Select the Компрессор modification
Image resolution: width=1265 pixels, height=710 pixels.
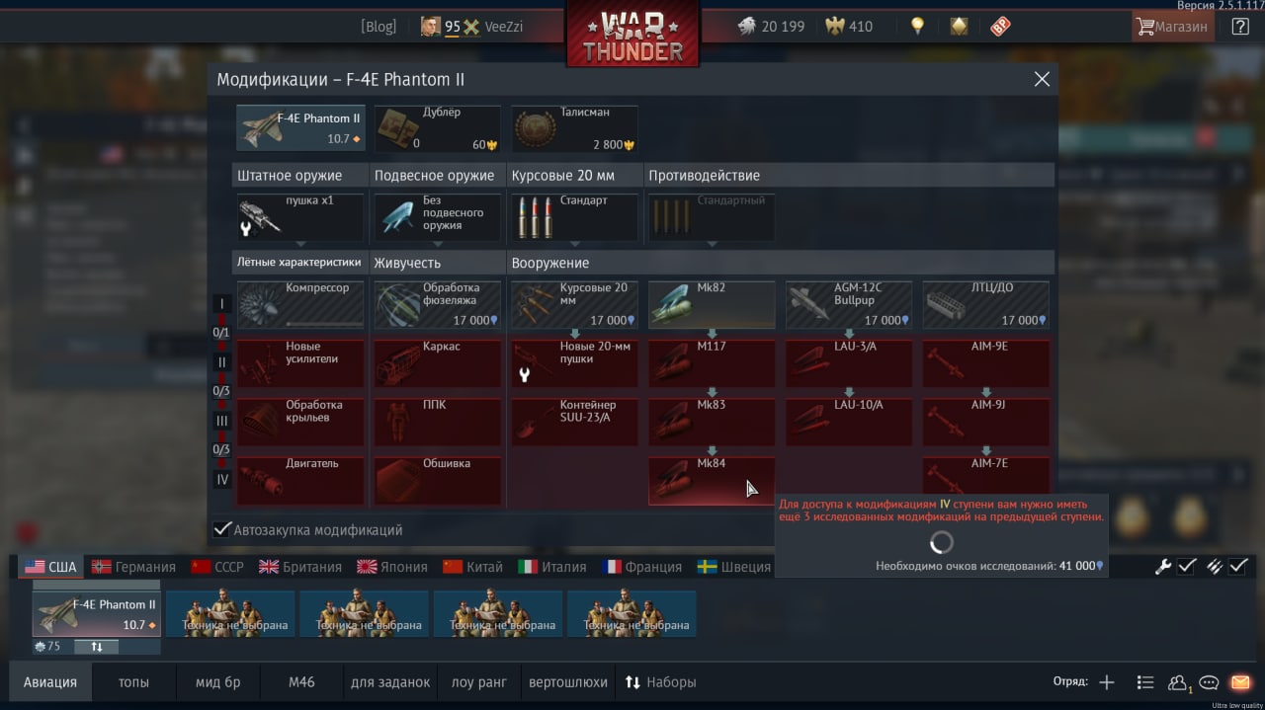[300, 305]
